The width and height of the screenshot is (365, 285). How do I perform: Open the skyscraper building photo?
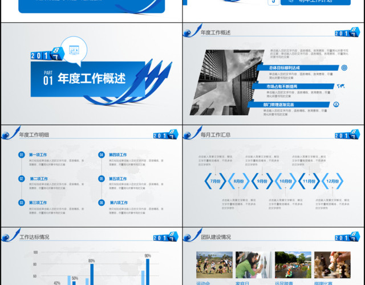point(227,82)
